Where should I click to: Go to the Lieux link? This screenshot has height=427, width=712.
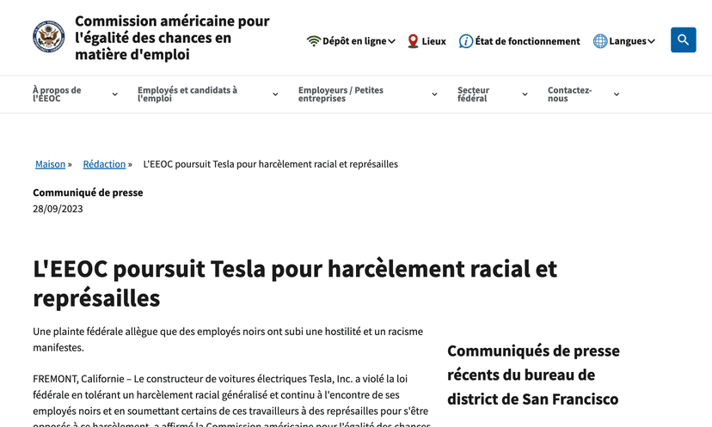433,41
